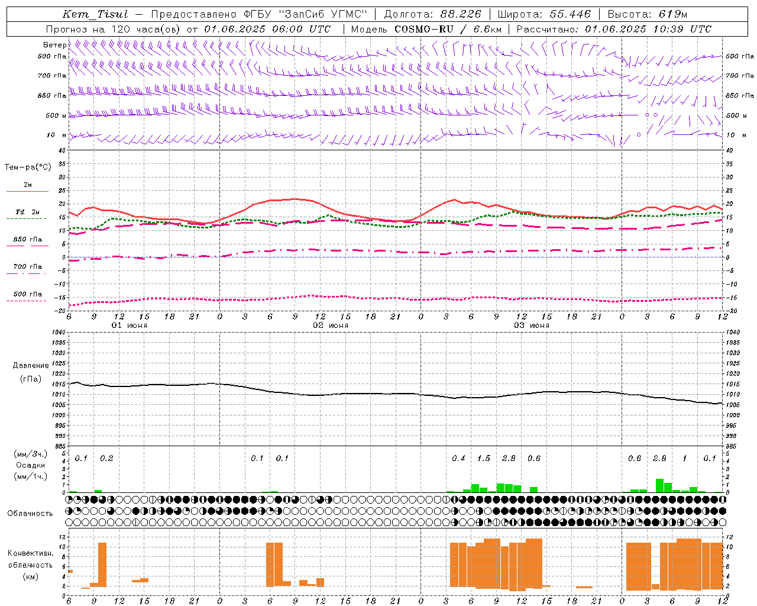The width and height of the screenshot is (757, 606).
Task: Click the 'Ветер' wind panel label
Action: click(x=54, y=45)
